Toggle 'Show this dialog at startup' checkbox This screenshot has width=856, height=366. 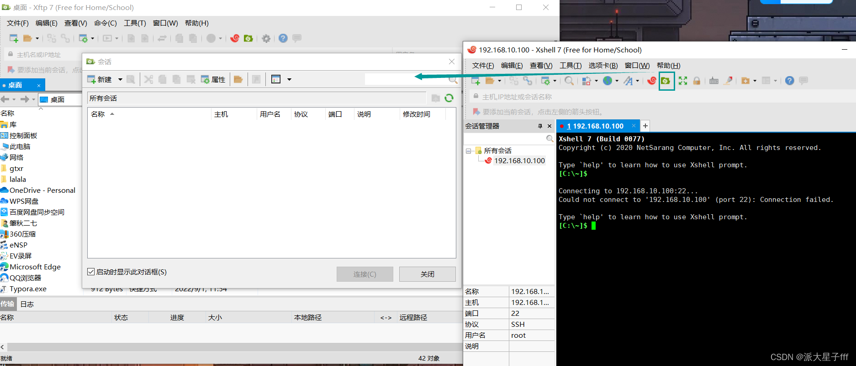(x=91, y=272)
